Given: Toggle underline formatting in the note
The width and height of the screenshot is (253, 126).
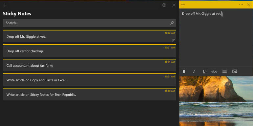Looking at the screenshot, I should (x=204, y=72).
